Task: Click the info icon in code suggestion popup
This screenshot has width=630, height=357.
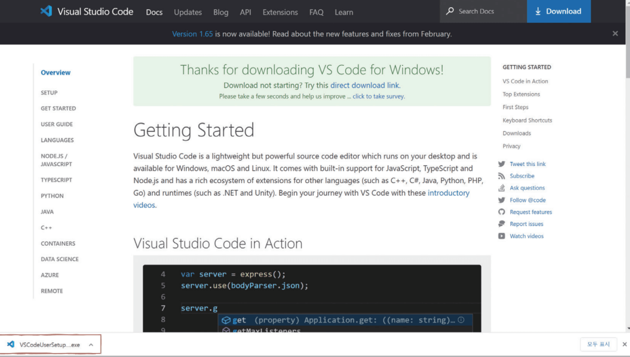Action: [x=461, y=320]
